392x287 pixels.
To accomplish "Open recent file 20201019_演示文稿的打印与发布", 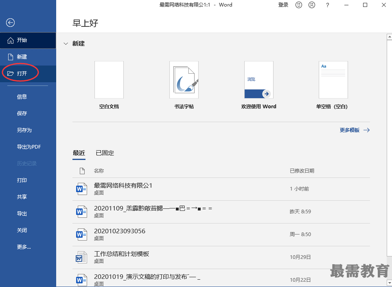I will coord(221,278).
